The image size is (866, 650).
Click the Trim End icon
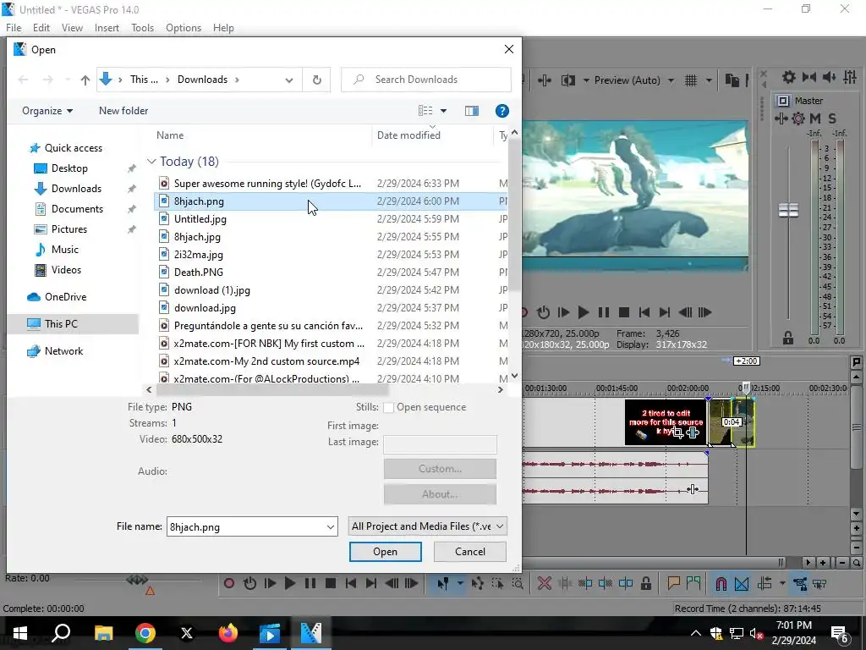pos(606,583)
